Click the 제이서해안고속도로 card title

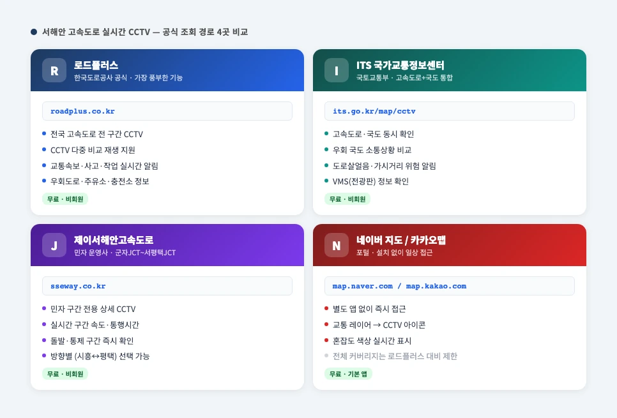point(114,240)
